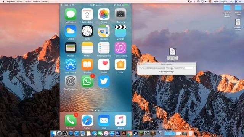Image resolution: width=244 pixels, height=137 pixels.
Task: Open the first folder at desktop top right
Action: click(x=227, y=8)
